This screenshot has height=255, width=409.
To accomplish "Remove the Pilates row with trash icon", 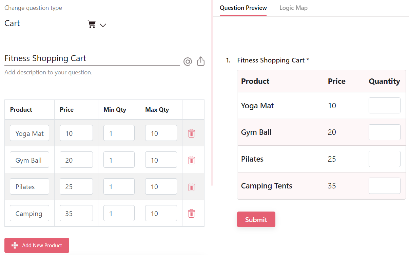I will pyautogui.click(x=191, y=187).
